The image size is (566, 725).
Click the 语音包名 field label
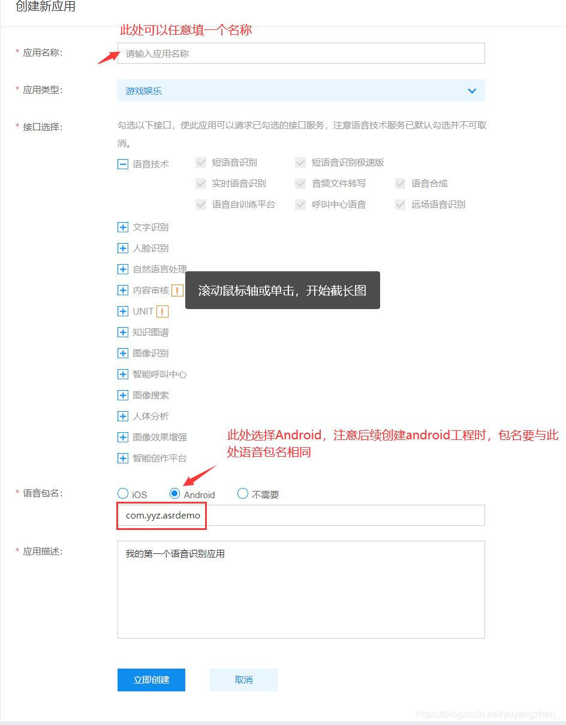click(x=43, y=493)
